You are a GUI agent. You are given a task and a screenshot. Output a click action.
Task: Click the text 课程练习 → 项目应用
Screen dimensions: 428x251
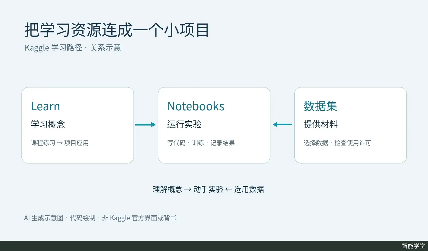pos(60,143)
